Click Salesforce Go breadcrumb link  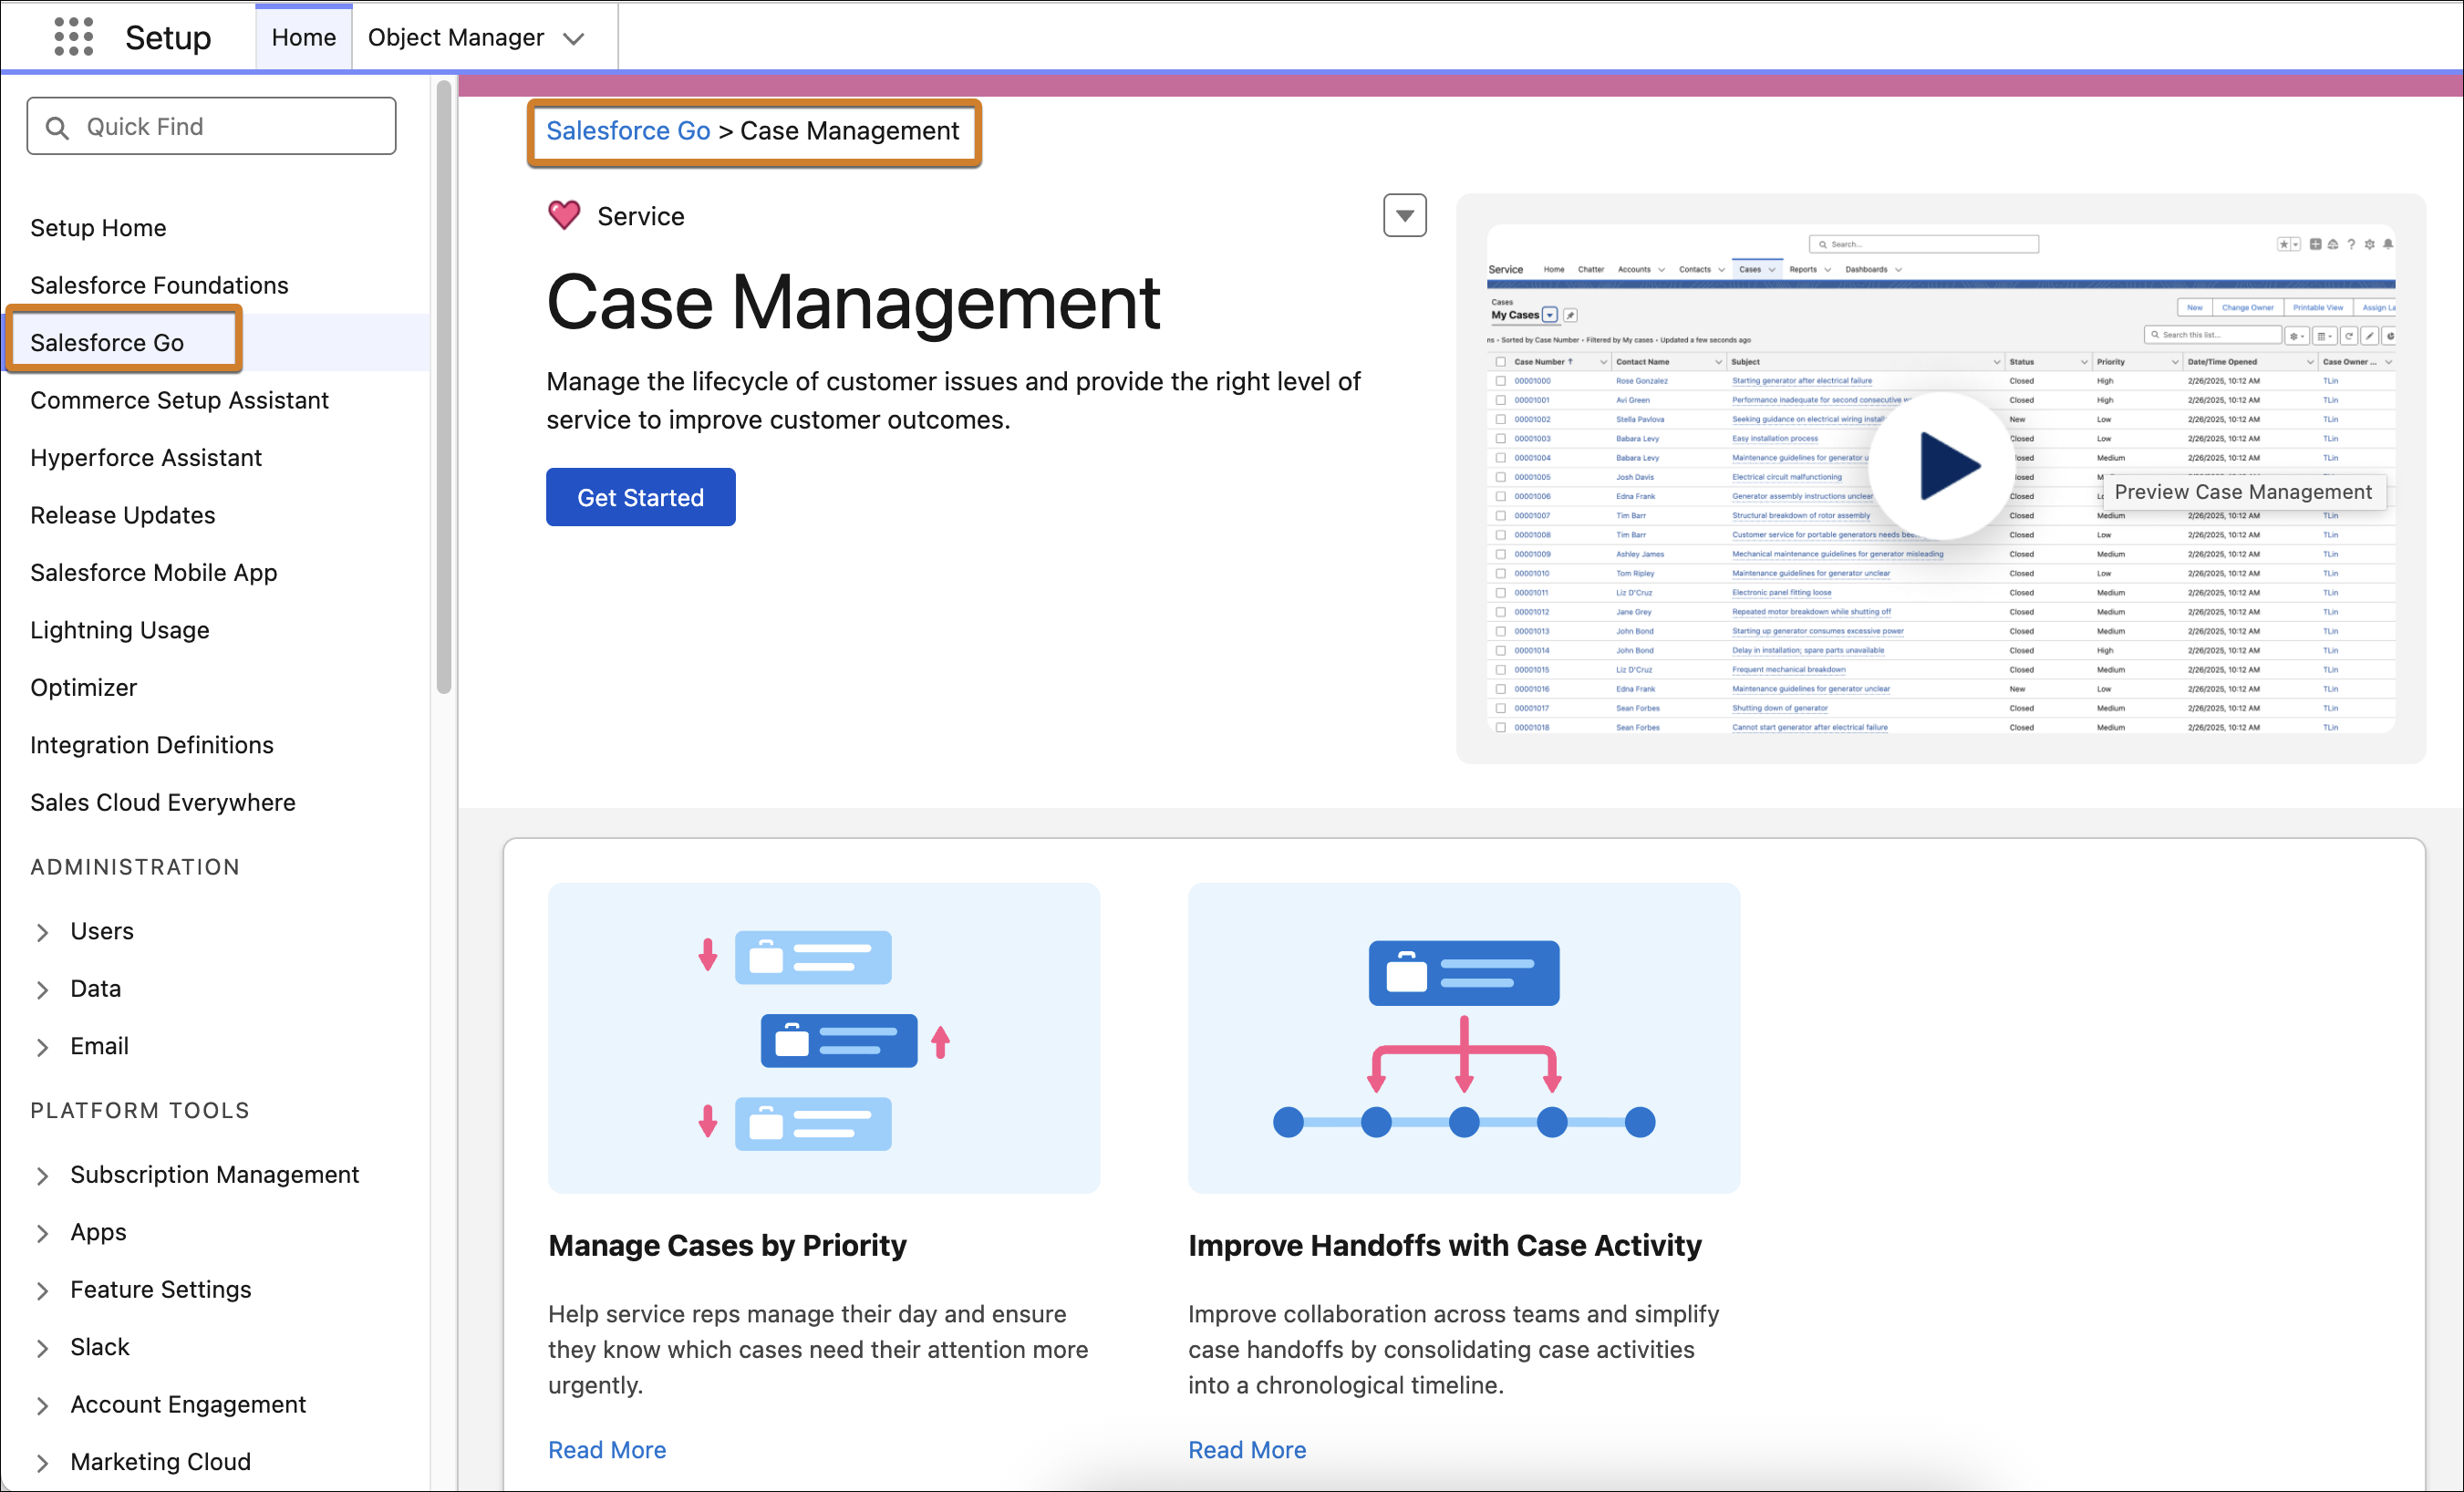[628, 131]
